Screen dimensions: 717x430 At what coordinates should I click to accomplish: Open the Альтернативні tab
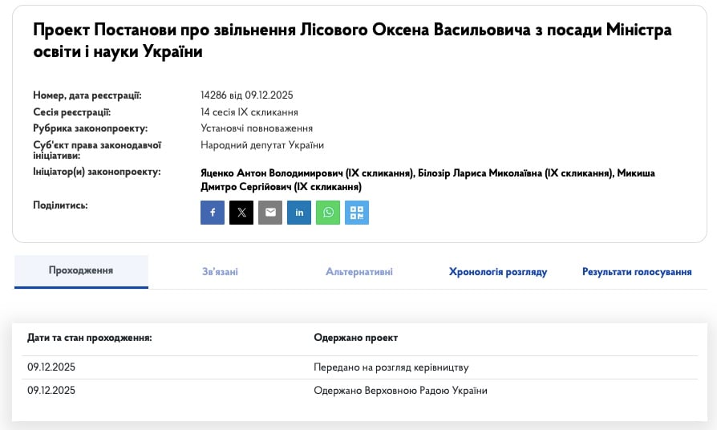click(359, 272)
